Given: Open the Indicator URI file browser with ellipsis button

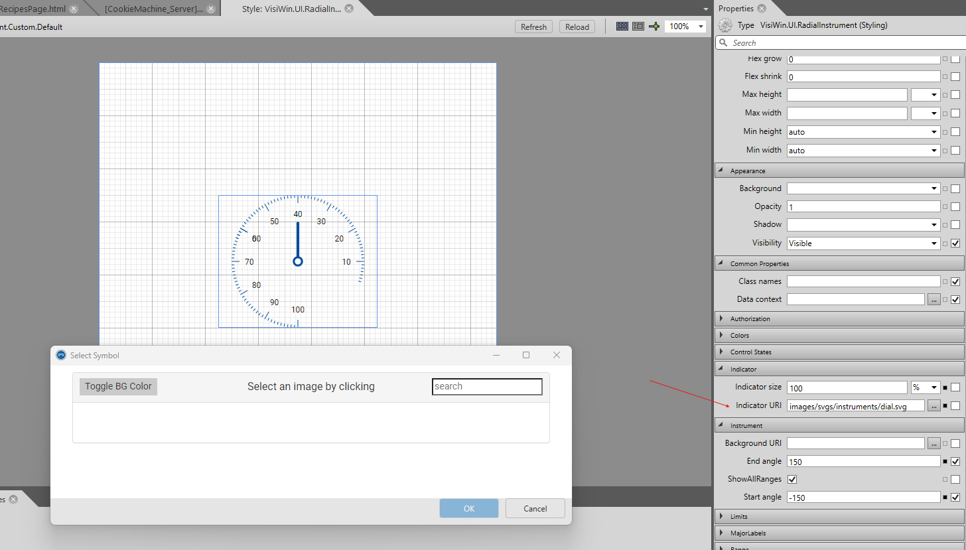Looking at the screenshot, I should click(933, 405).
